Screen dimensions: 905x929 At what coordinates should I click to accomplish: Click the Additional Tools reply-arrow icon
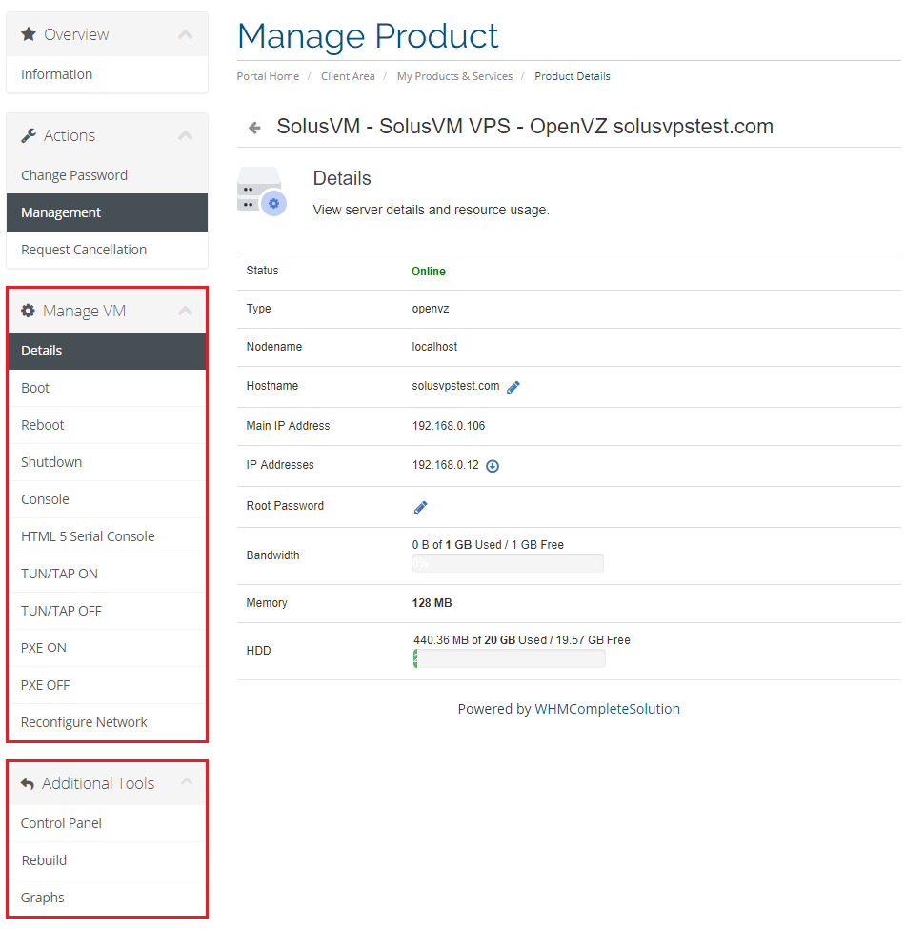click(28, 783)
